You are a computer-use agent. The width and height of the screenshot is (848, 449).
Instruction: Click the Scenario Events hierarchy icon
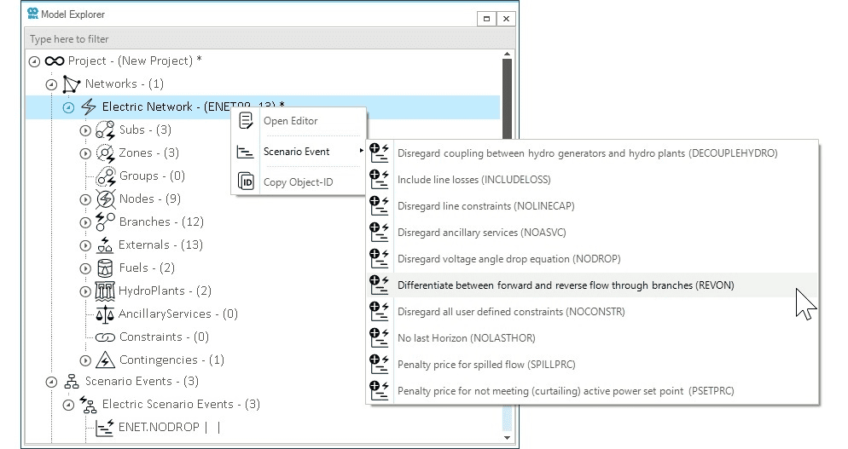click(x=72, y=382)
